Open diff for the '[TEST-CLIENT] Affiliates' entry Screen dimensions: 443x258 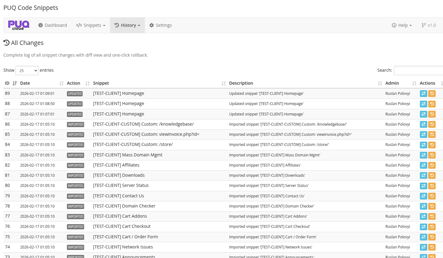423,165
